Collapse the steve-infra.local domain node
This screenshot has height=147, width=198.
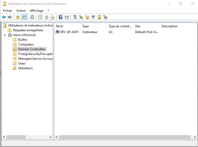pyautogui.click(x=5, y=35)
